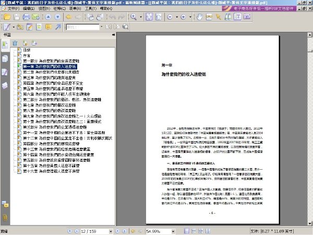313x235 pixels.
Task: Open the page number dropdown arrow
Action: (111, 231)
